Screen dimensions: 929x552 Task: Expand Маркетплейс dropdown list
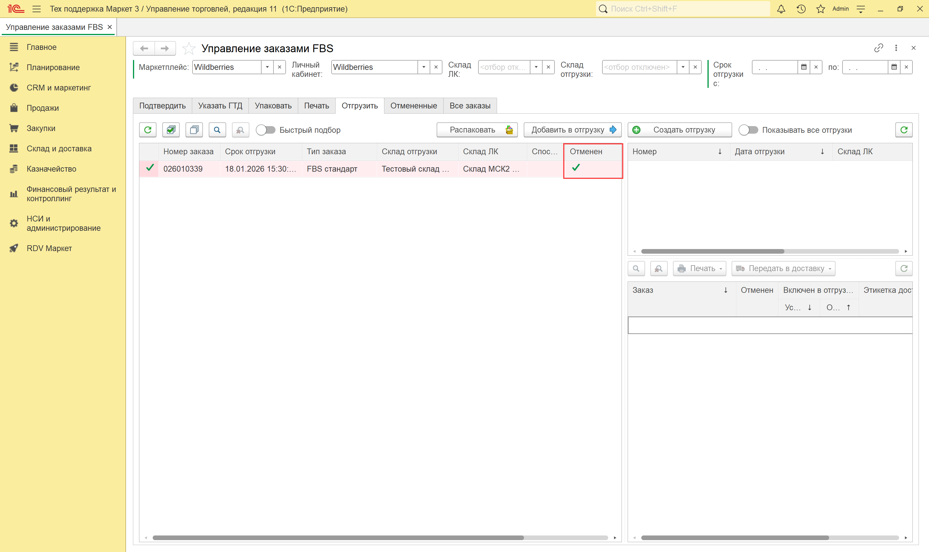tap(267, 67)
